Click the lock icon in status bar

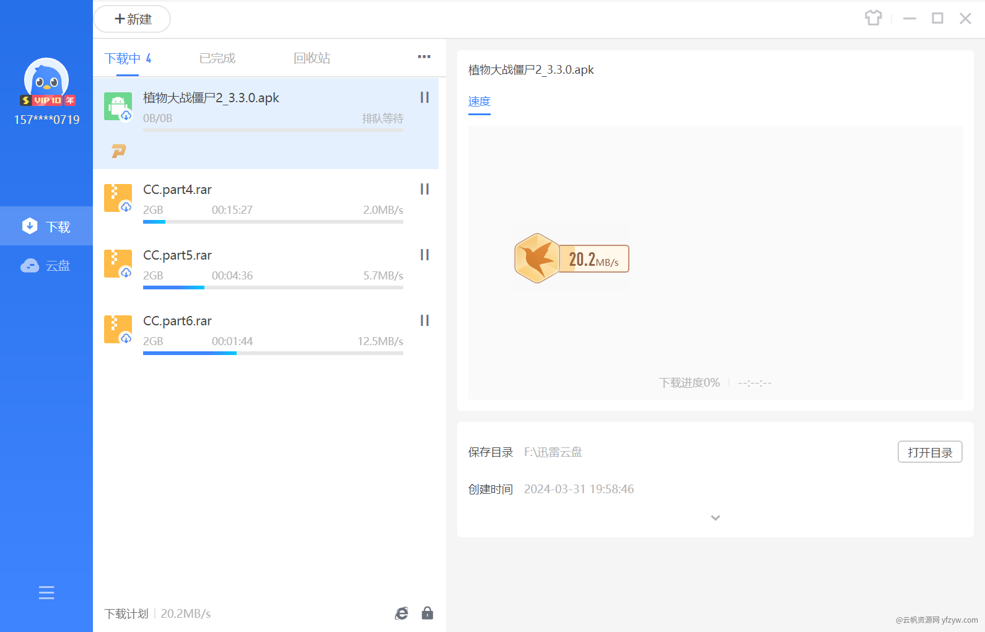pos(427,613)
